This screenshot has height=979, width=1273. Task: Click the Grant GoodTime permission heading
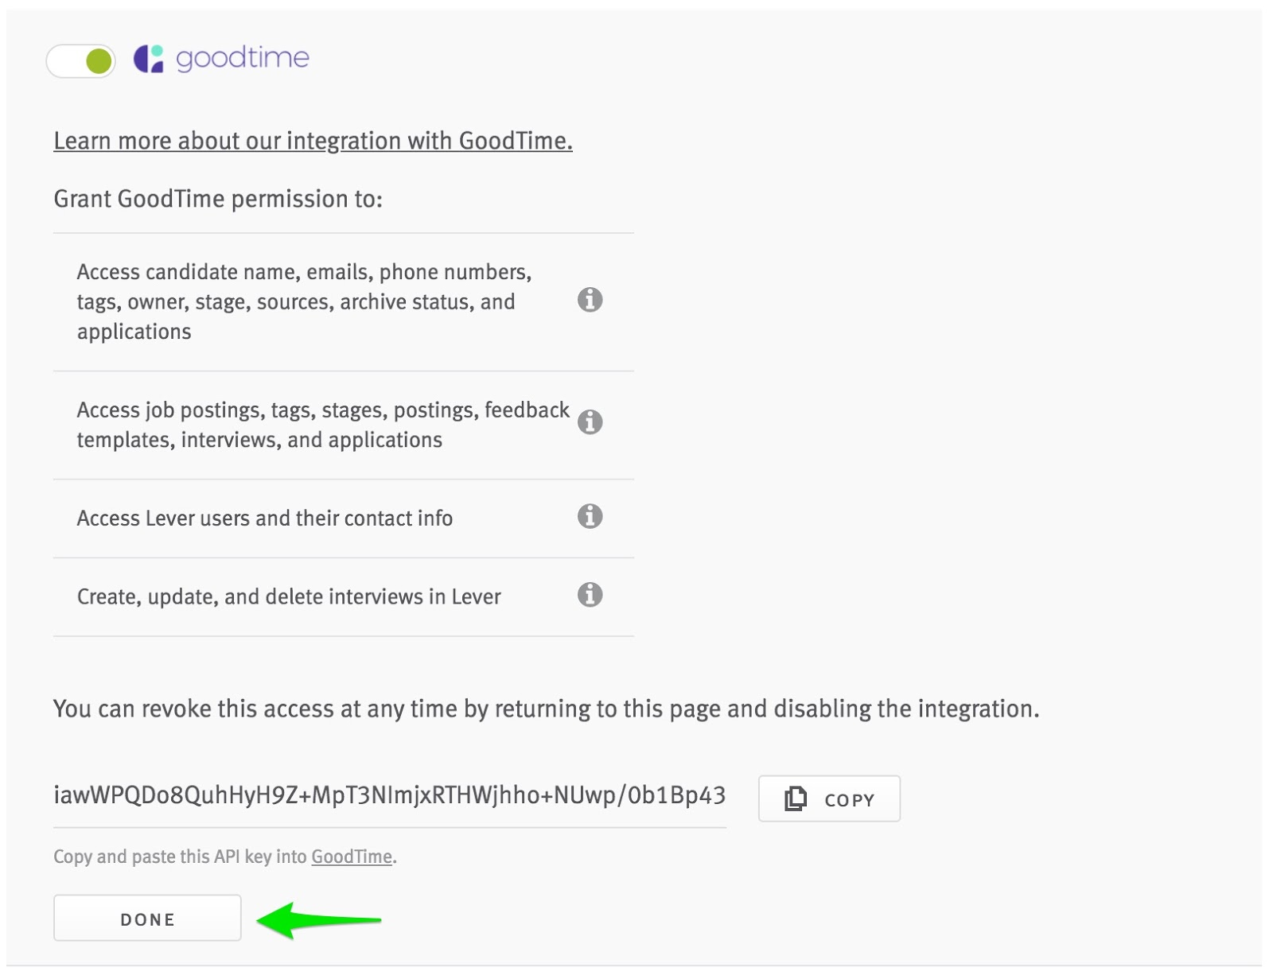tap(218, 199)
